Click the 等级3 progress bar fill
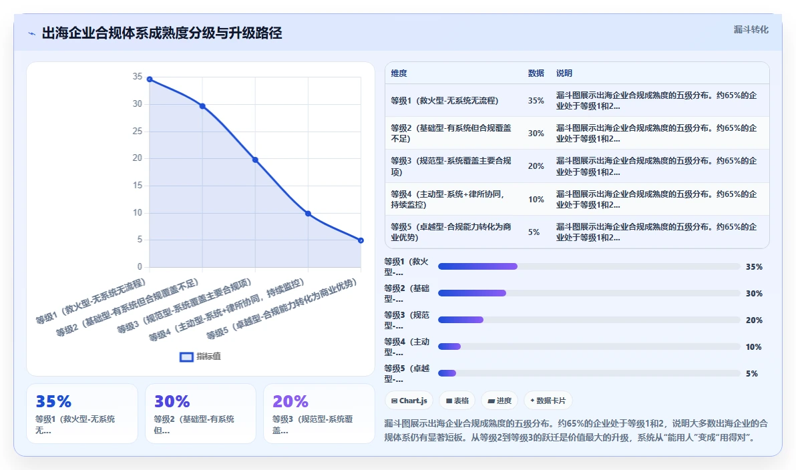Viewport: 796px width, 470px height. point(461,320)
